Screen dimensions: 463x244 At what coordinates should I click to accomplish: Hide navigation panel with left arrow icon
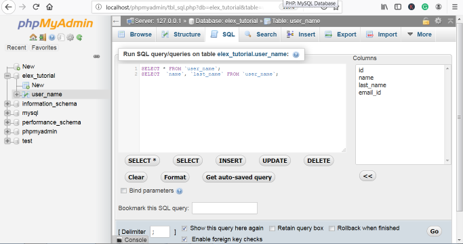[116, 21]
